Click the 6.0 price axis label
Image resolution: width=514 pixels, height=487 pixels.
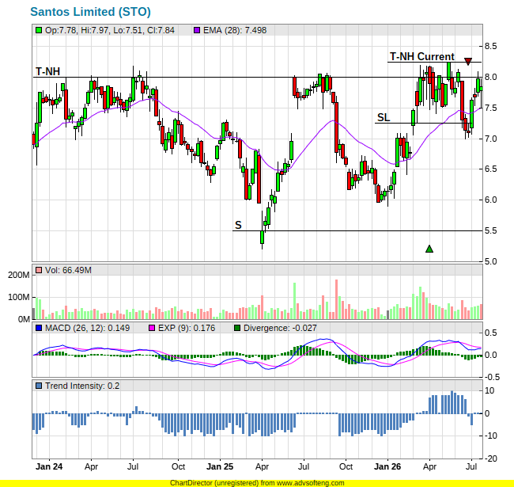coord(491,200)
